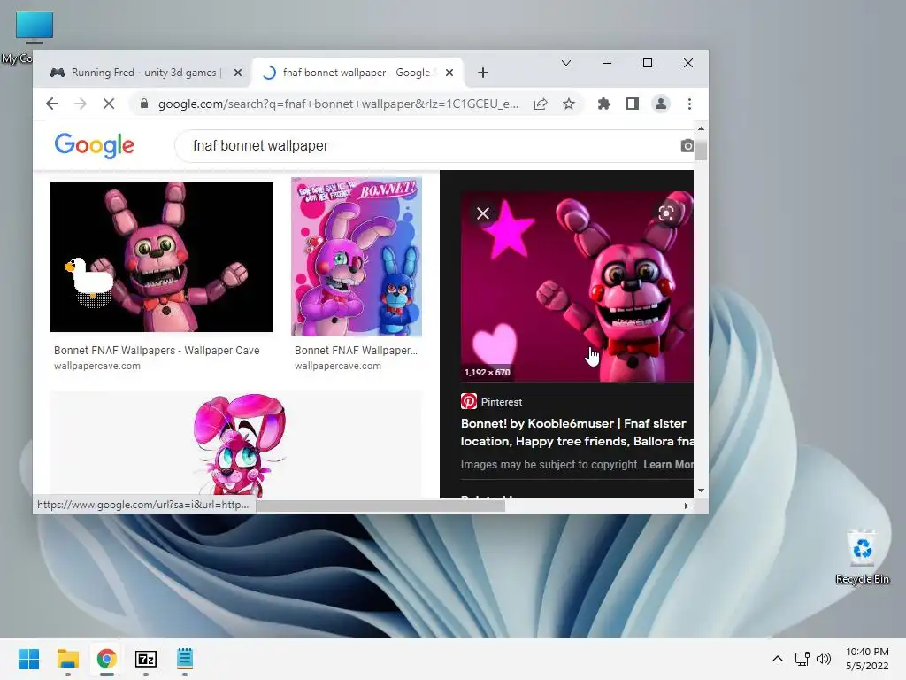906x680 pixels.
Task: Open a new tab with plus button
Action: (483, 73)
